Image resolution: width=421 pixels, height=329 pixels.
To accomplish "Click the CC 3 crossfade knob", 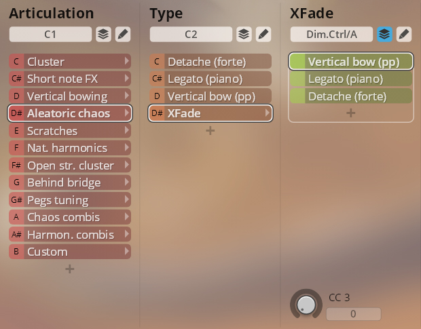I will (x=306, y=305).
